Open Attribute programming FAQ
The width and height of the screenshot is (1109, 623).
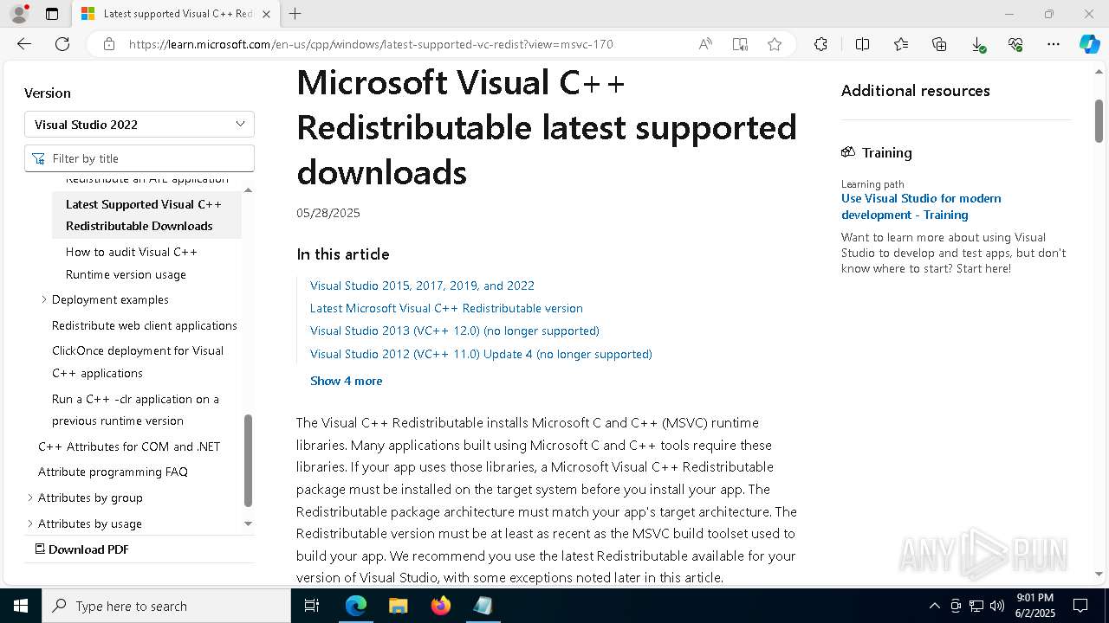(113, 472)
